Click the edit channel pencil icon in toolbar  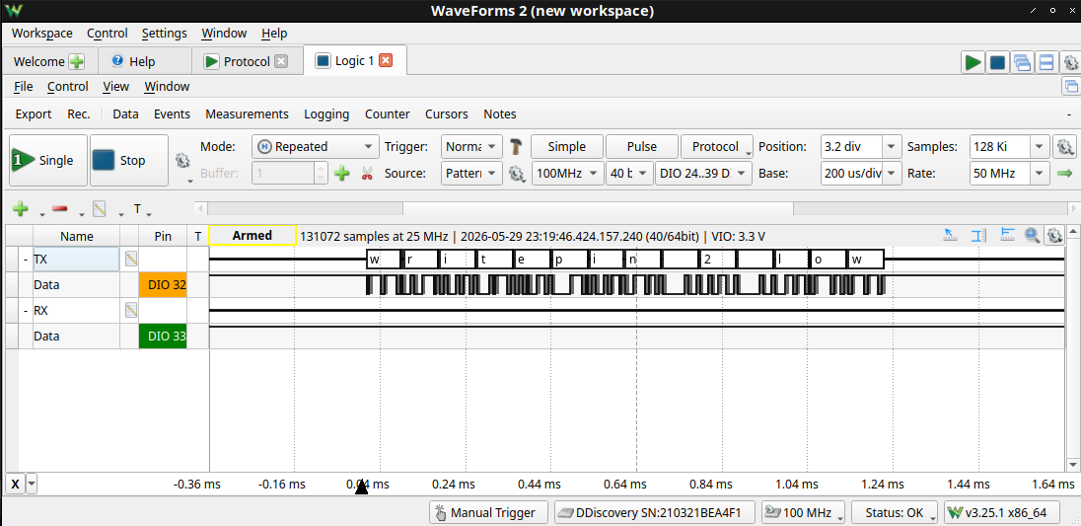coord(100,209)
